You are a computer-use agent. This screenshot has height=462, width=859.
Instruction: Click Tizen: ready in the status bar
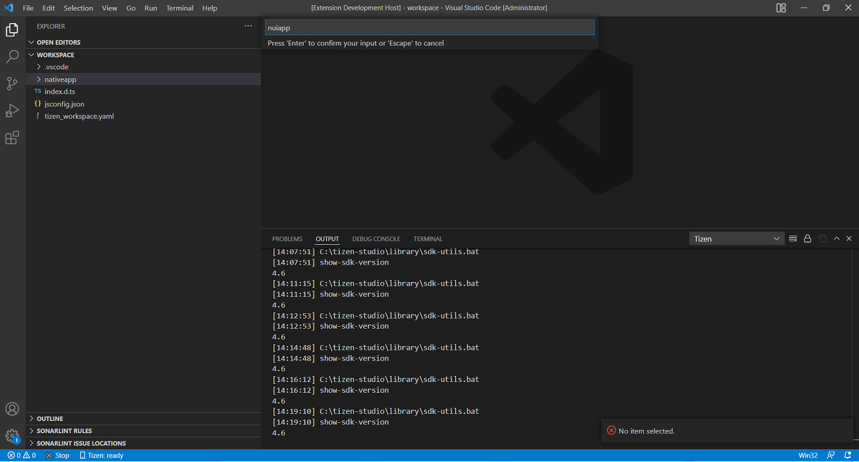(101, 455)
